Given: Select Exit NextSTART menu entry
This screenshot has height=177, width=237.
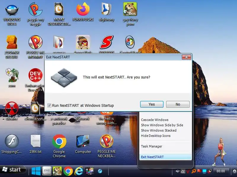Looking at the screenshot, I should click(165, 157).
